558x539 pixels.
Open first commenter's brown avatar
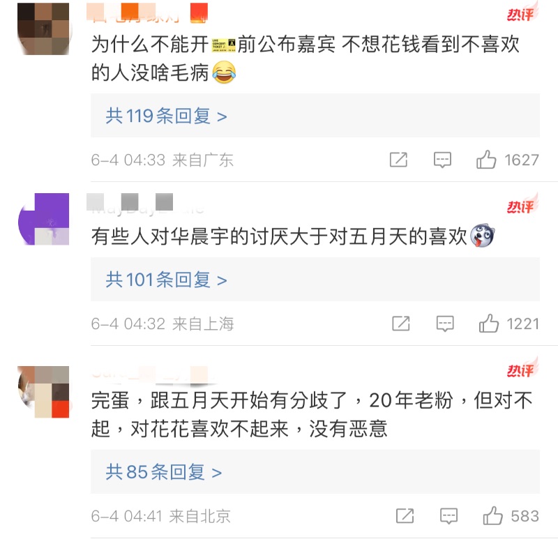[43, 29]
